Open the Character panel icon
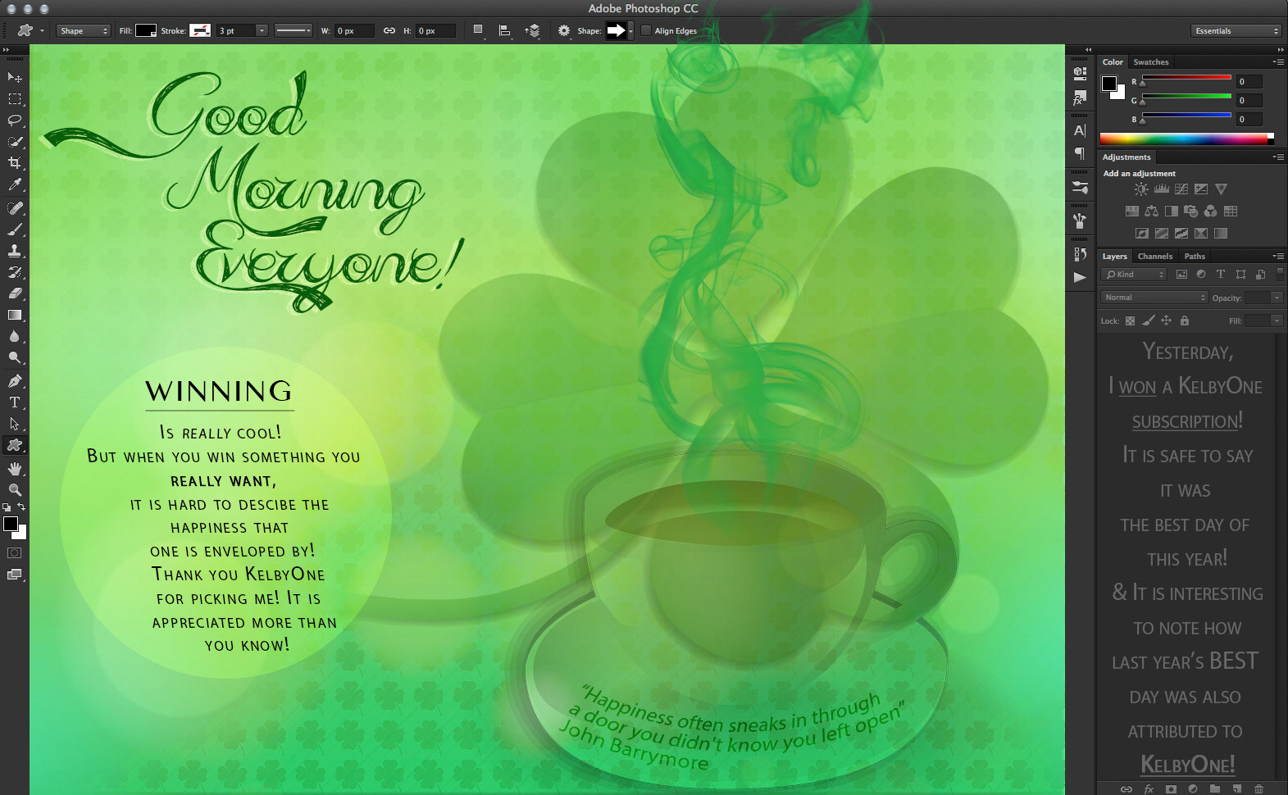 [1080, 130]
